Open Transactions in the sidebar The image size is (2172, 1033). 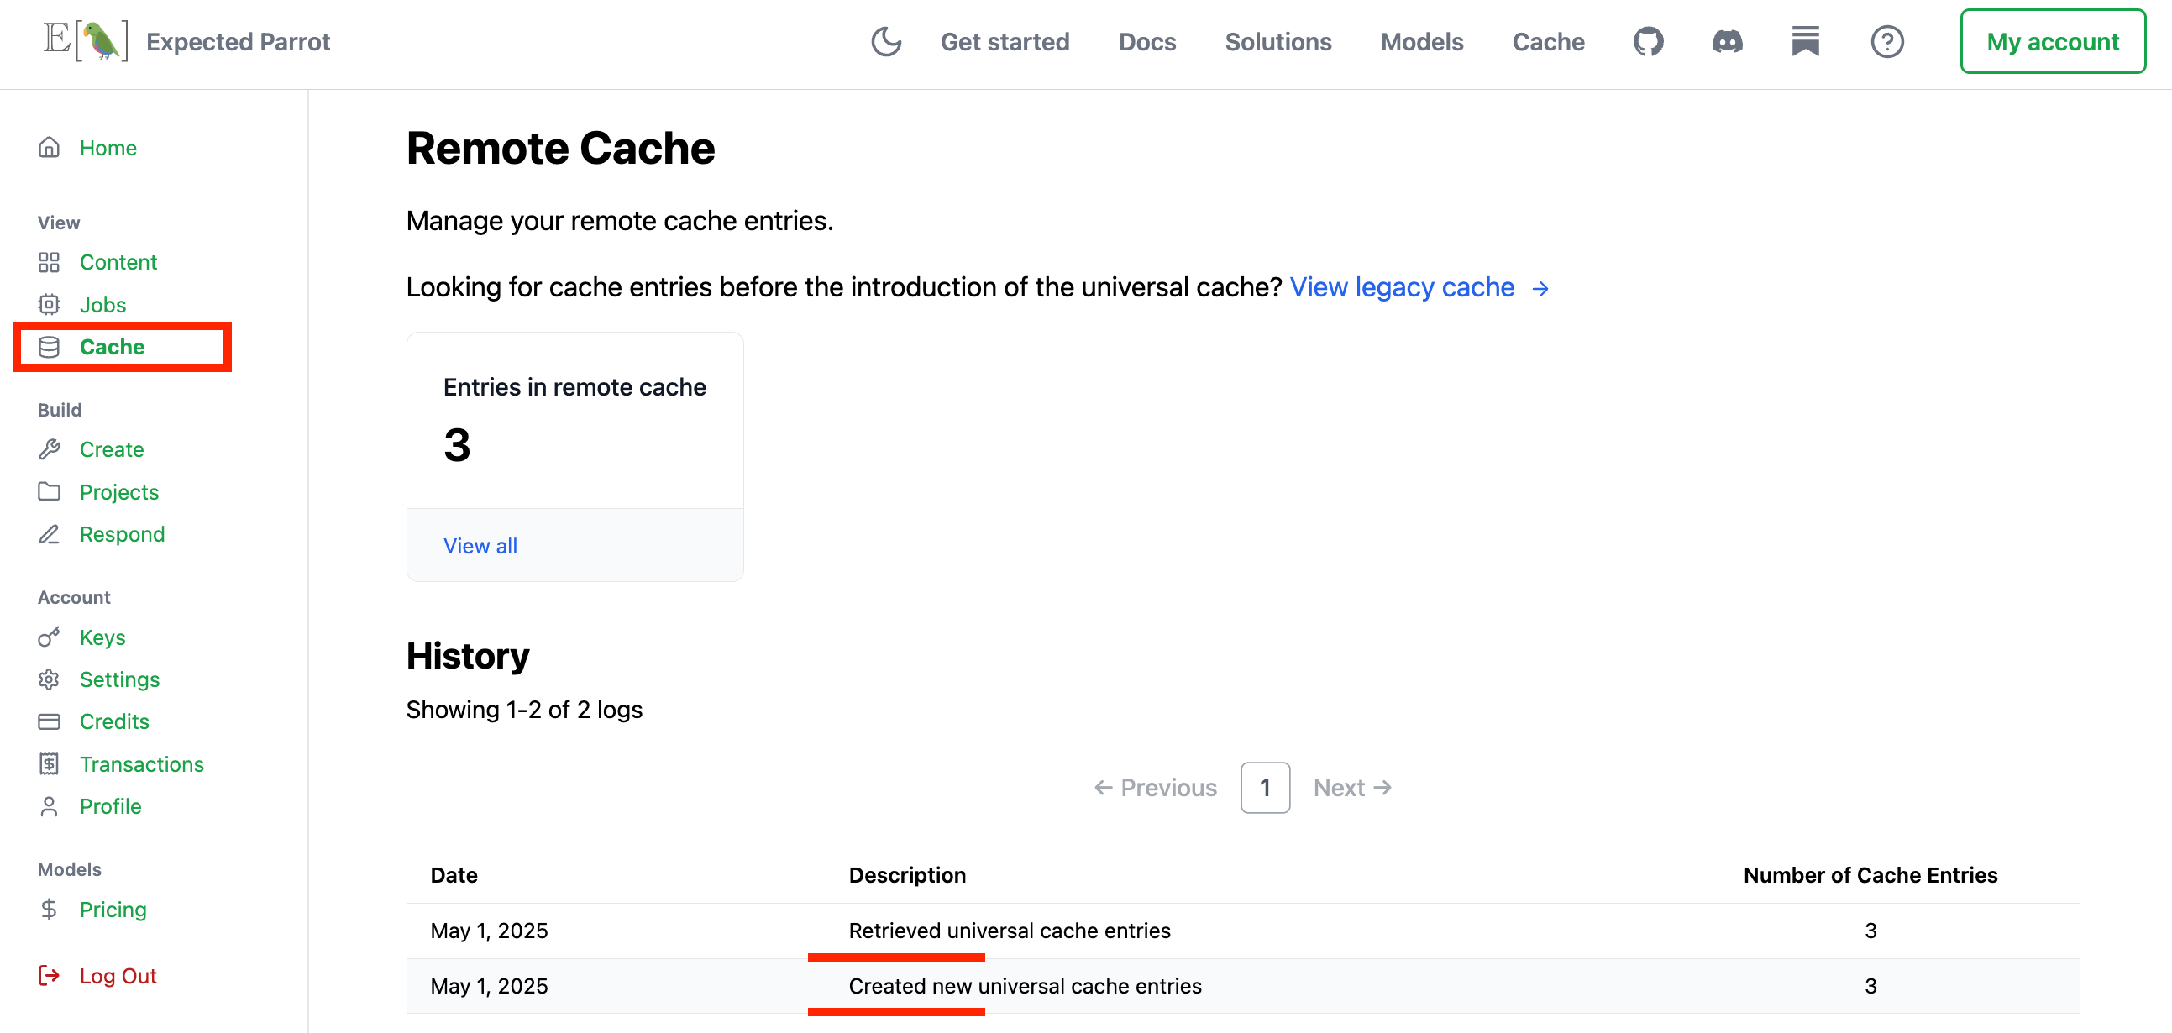pos(142,764)
